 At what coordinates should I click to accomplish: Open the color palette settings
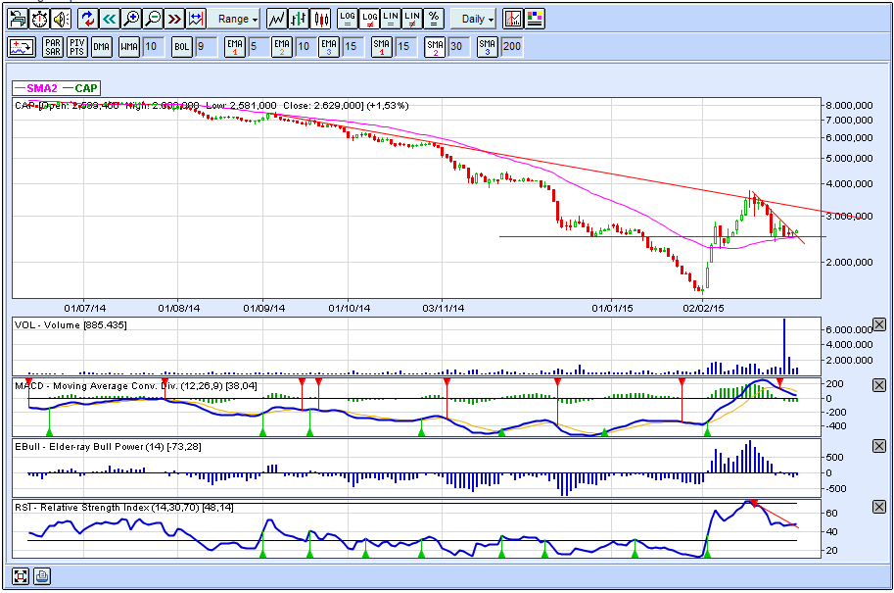tap(535, 19)
